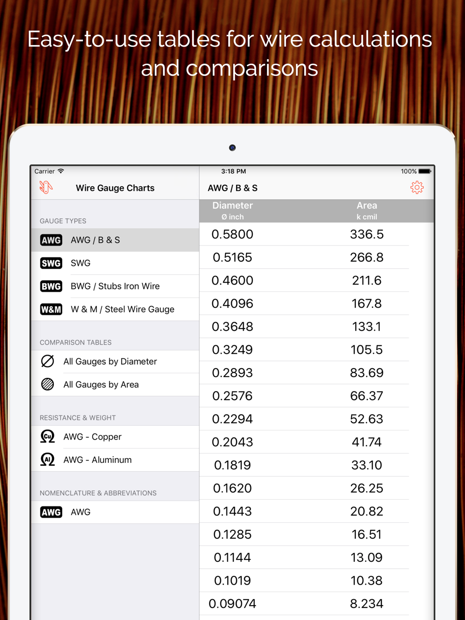The height and width of the screenshot is (620, 465).
Task: Click the aluminum omega Al icon
Action: 47,460
